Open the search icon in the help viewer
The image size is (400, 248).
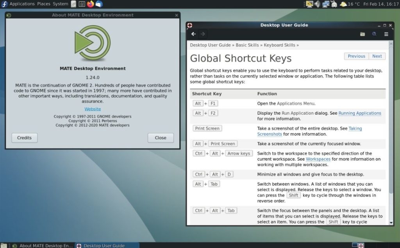[374, 34]
